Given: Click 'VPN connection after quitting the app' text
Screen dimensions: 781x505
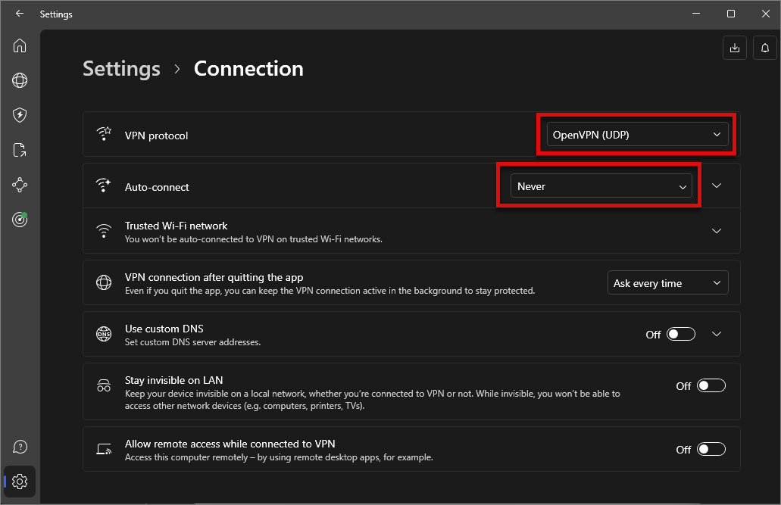Looking at the screenshot, I should point(214,277).
